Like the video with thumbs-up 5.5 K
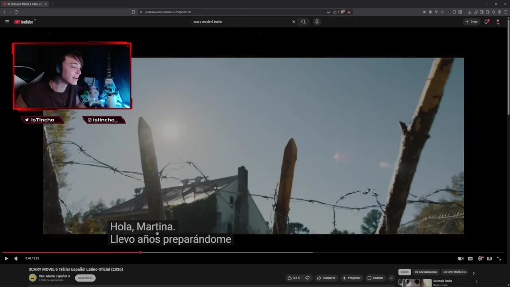Viewport: 510px width, 287px height. click(x=294, y=278)
